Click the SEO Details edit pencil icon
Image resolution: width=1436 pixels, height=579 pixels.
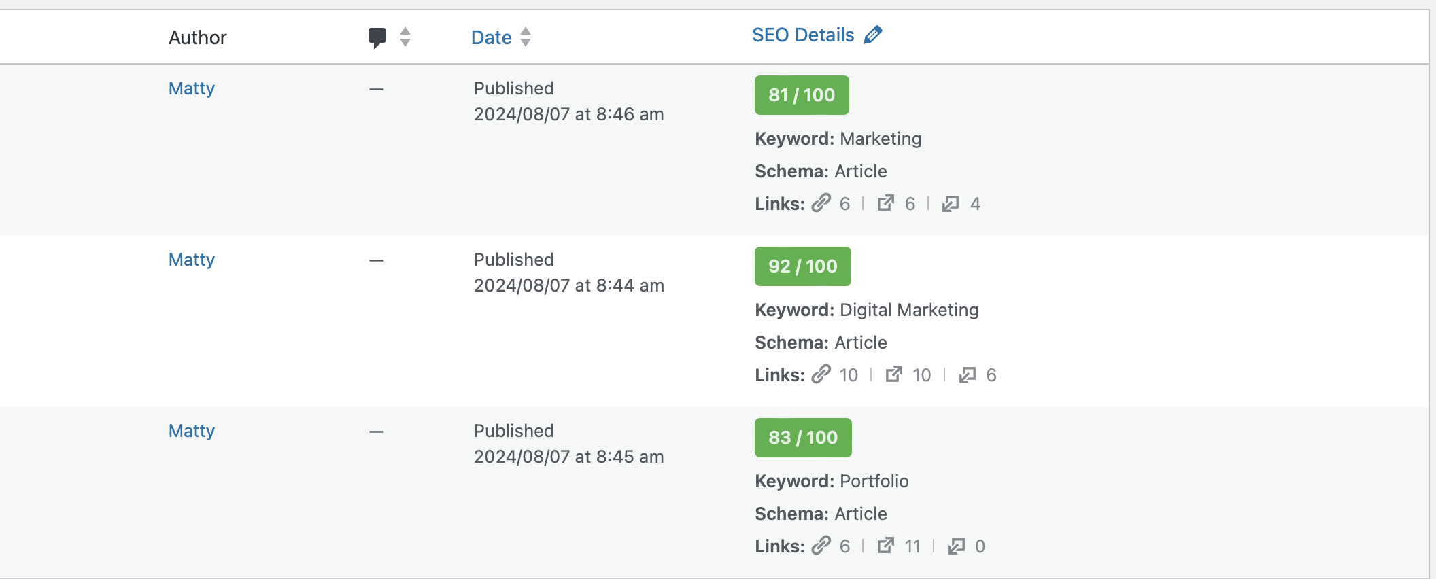point(873,35)
